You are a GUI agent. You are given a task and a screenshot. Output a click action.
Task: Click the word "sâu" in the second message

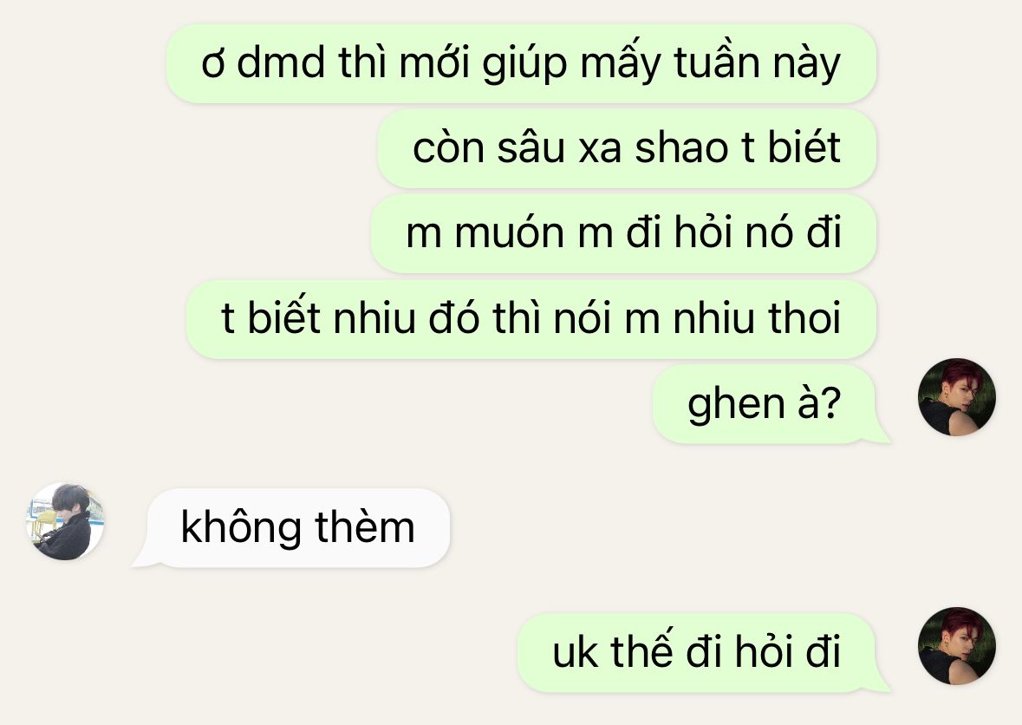pyautogui.click(x=531, y=147)
